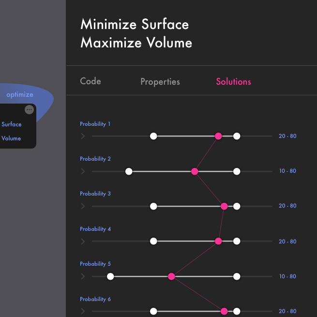Click the 10 - 80 range for Probability 2
The width and height of the screenshot is (317, 317).
pos(287,171)
